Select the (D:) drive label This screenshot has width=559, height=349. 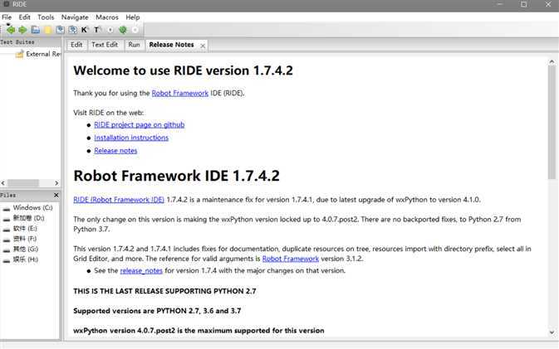29,218
